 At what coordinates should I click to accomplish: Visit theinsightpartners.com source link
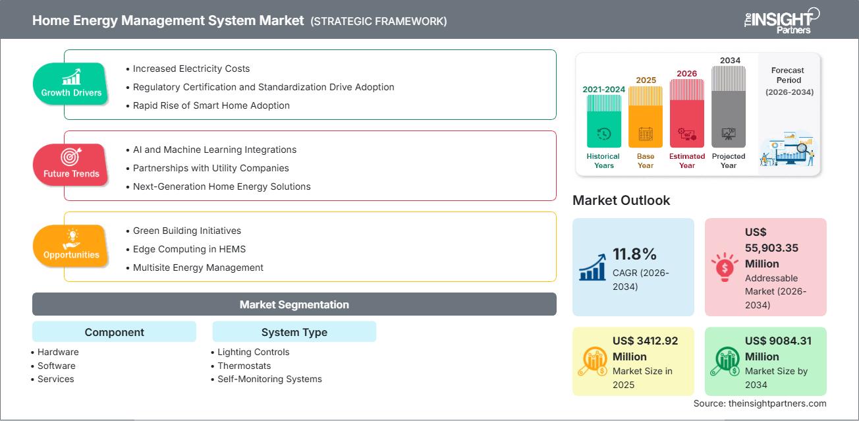pos(761,403)
